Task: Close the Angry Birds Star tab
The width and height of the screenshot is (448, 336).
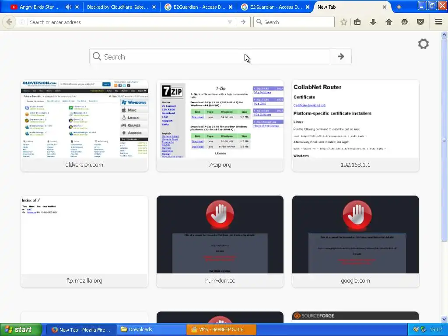Action: tap(77, 7)
